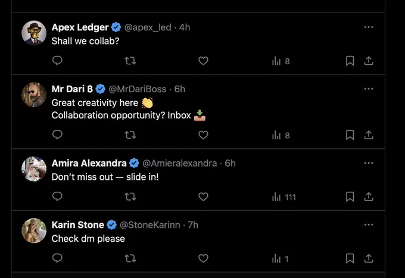Viewport: 405px width, 278px height.
Task: Reply to Apex Ledger's tweet
Action: (57, 61)
